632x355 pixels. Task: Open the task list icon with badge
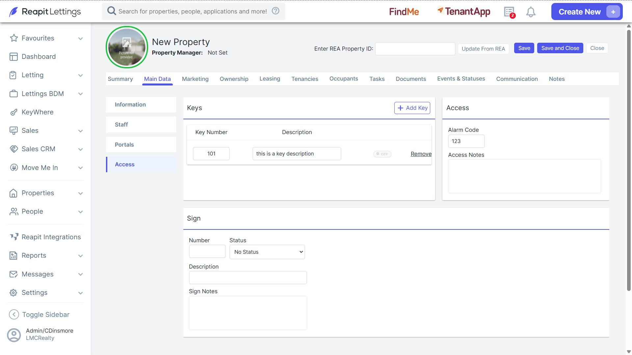coord(509,12)
